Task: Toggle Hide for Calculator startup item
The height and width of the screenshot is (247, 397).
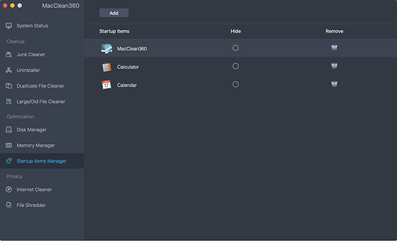Action: pos(236,66)
